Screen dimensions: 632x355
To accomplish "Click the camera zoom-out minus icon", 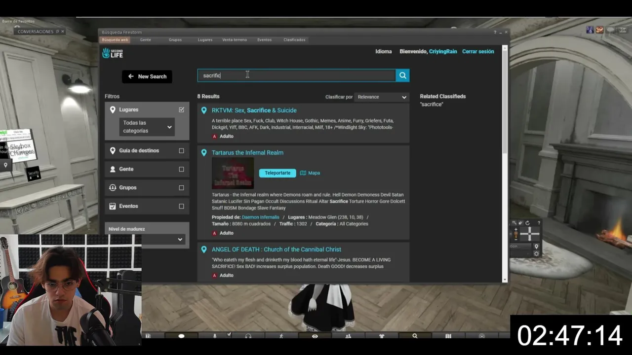I will (516, 239).
